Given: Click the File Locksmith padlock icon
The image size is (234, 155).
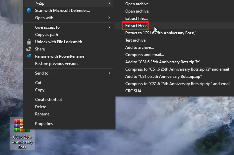Looking at the screenshot, I should pyautogui.click(x=29, y=42).
